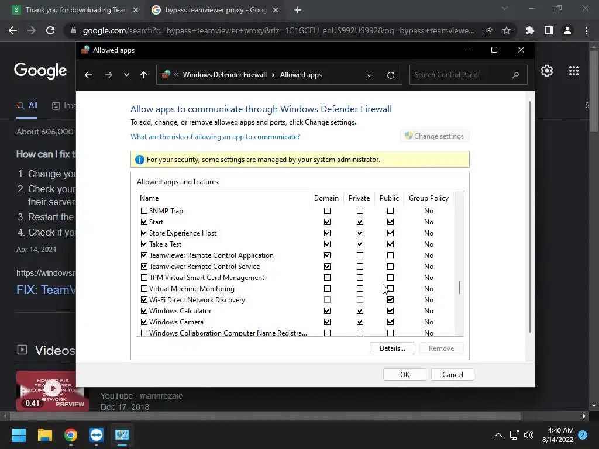Go up one level in Control Panel
Viewport: 599px width, 449px height.
[144, 75]
